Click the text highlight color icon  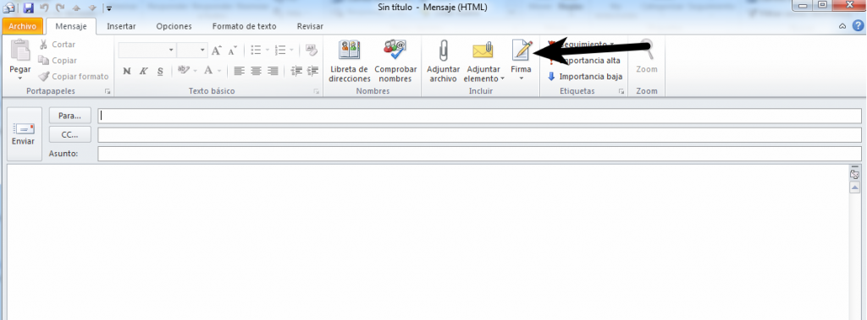coord(184,70)
